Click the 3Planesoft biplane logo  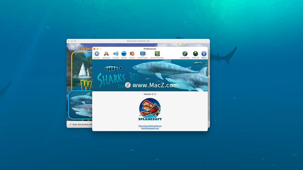pyautogui.click(x=150, y=109)
